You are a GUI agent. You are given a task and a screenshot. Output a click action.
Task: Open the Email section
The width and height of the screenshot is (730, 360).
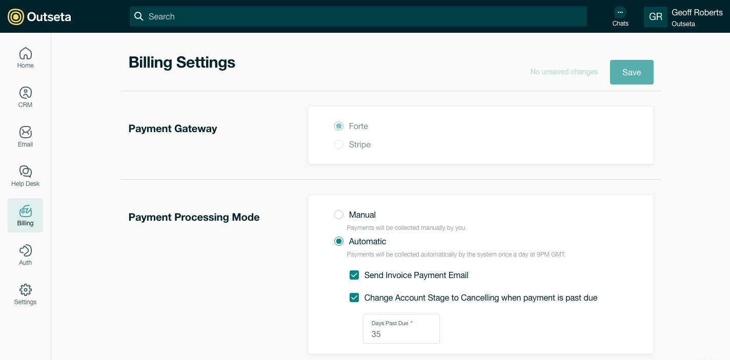(25, 136)
